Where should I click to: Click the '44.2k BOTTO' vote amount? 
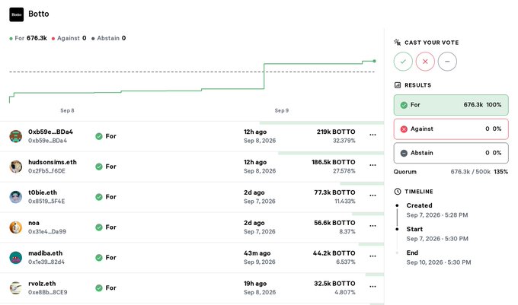pyautogui.click(x=334, y=253)
